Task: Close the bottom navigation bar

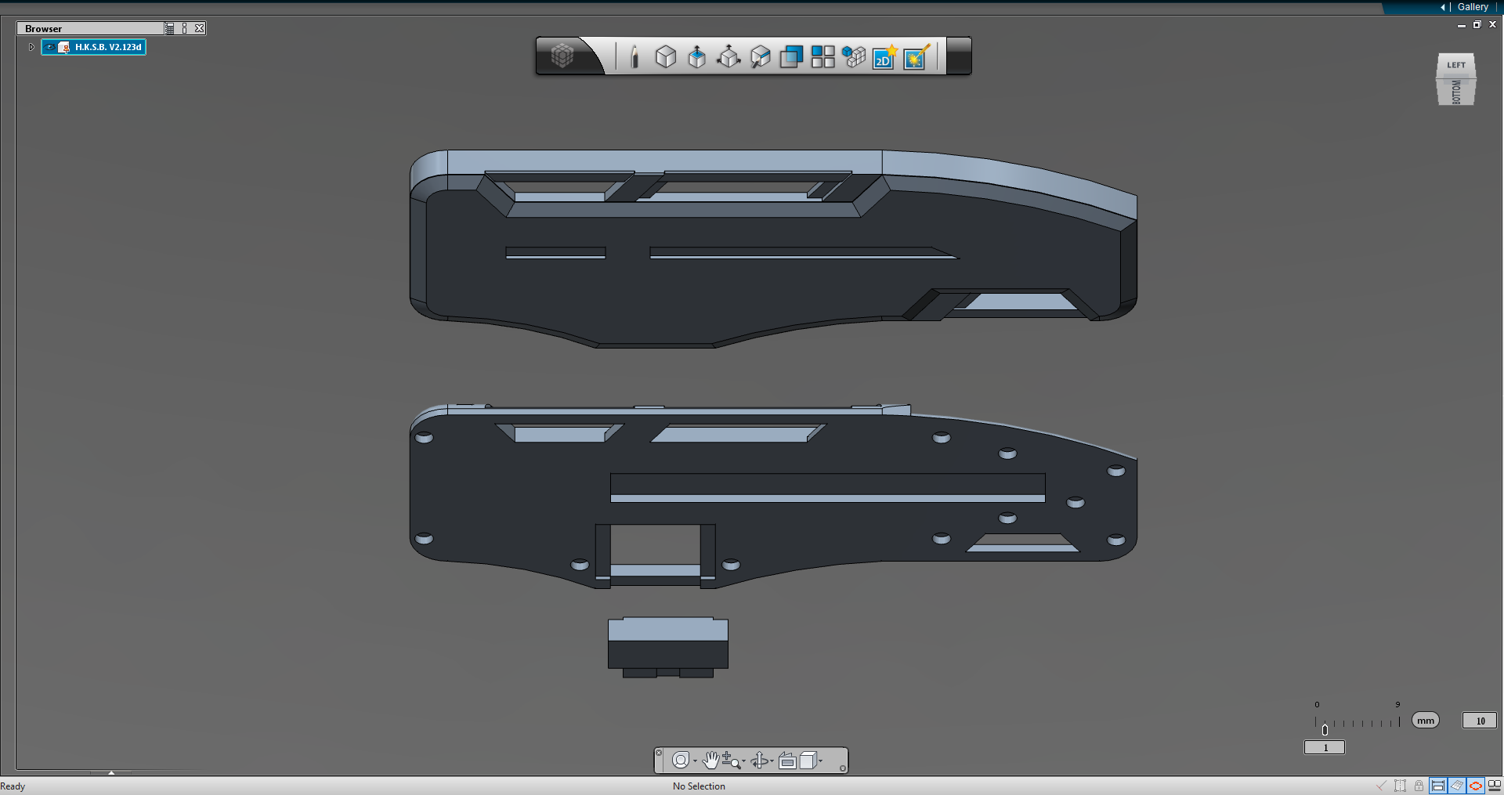Action: [x=659, y=753]
